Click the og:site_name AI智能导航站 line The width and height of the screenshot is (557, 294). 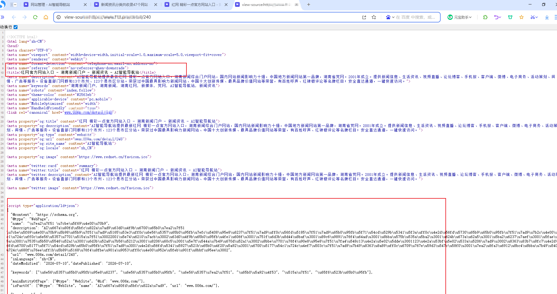(62, 144)
